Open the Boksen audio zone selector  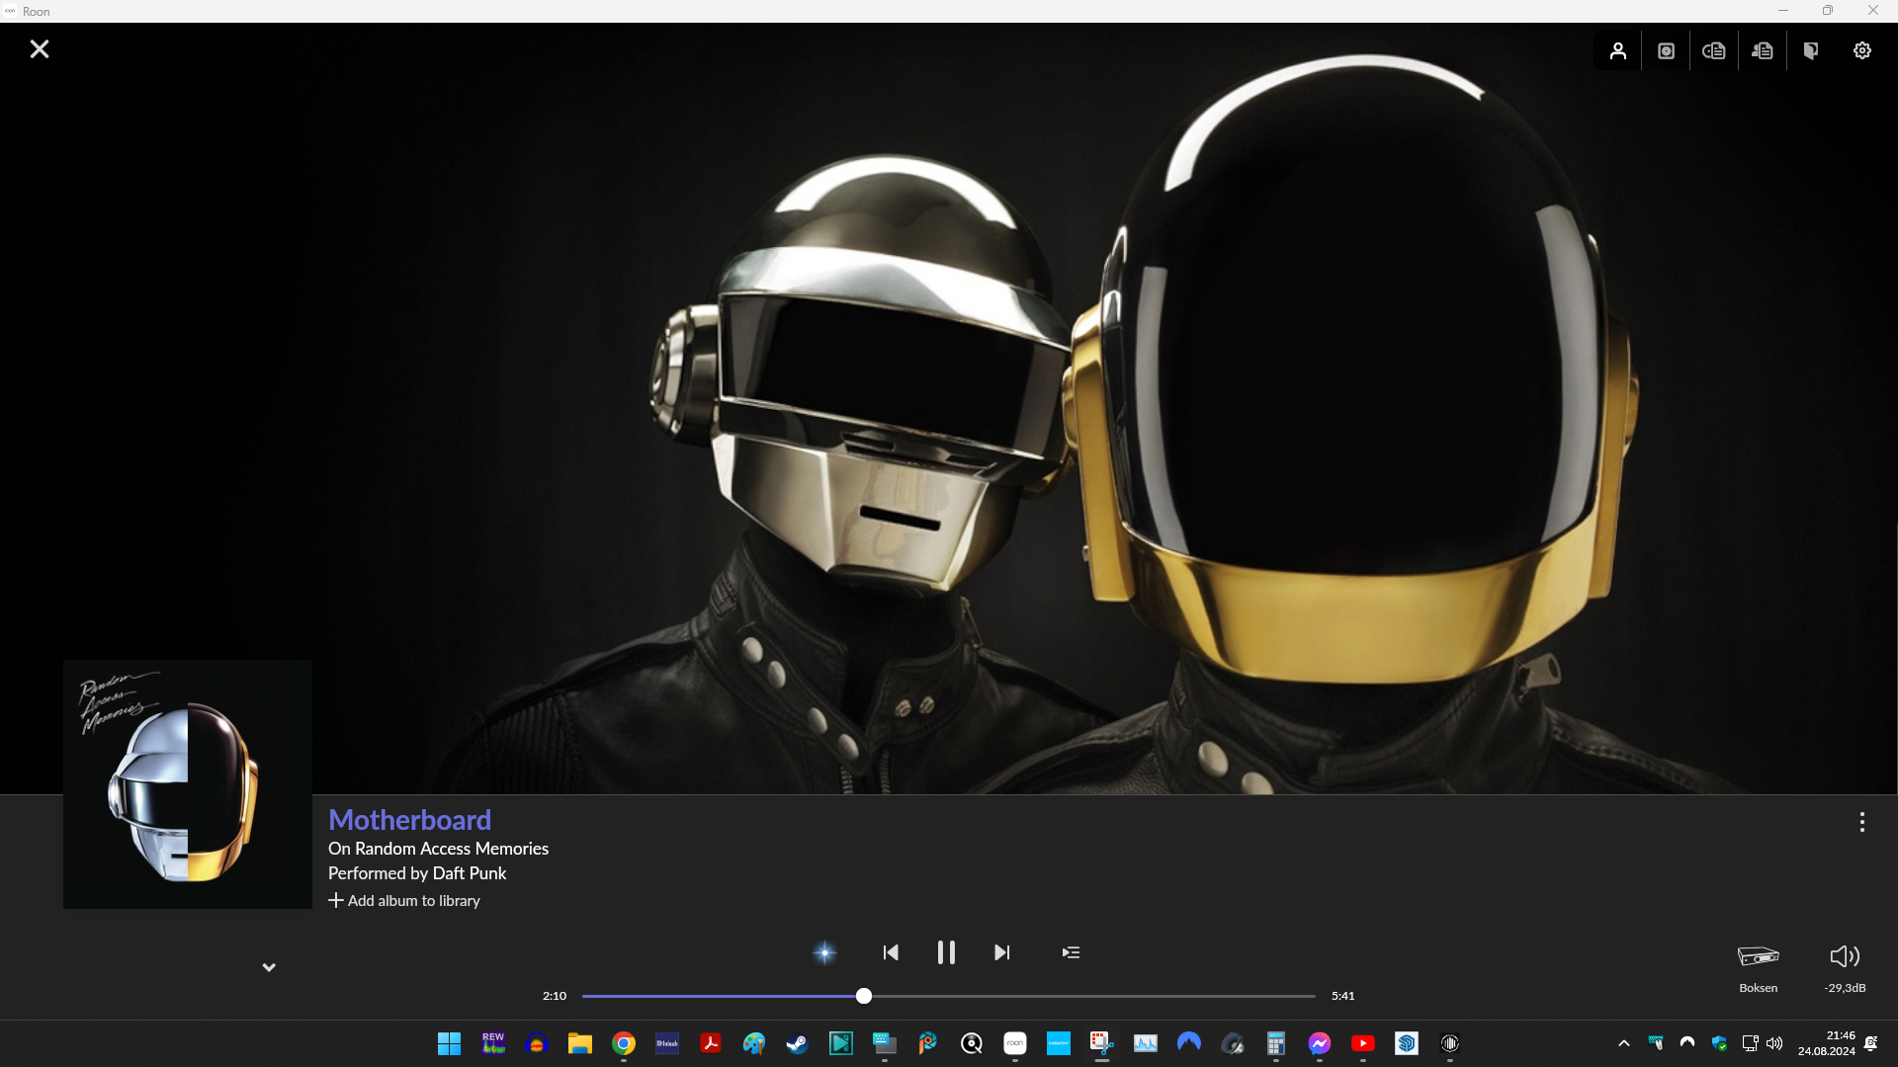[1759, 967]
